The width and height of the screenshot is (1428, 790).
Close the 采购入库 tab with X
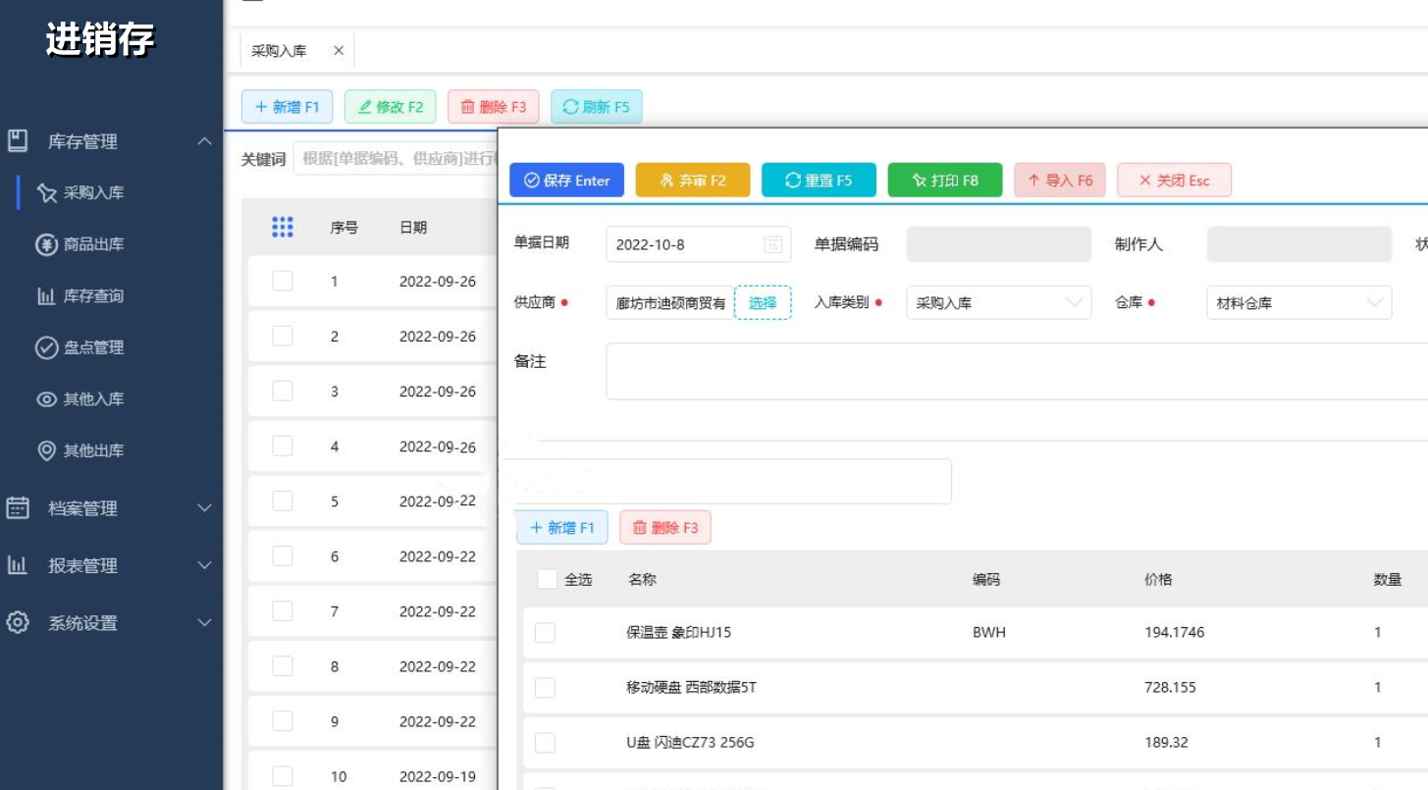point(339,51)
